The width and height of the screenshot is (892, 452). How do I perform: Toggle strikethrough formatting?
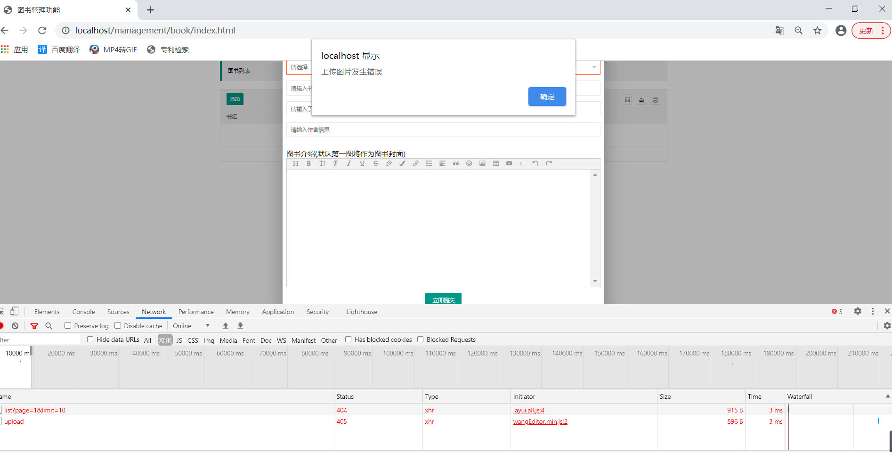tap(375, 163)
